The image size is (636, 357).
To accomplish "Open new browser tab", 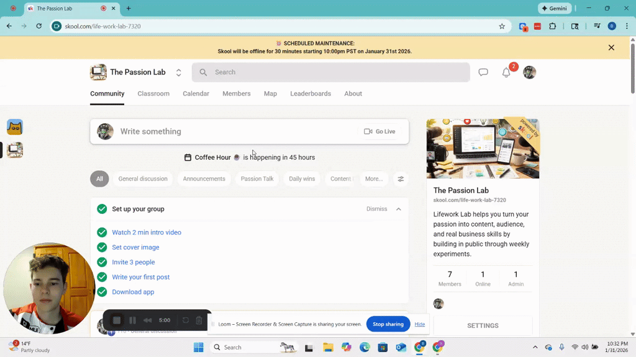I will tap(129, 8).
